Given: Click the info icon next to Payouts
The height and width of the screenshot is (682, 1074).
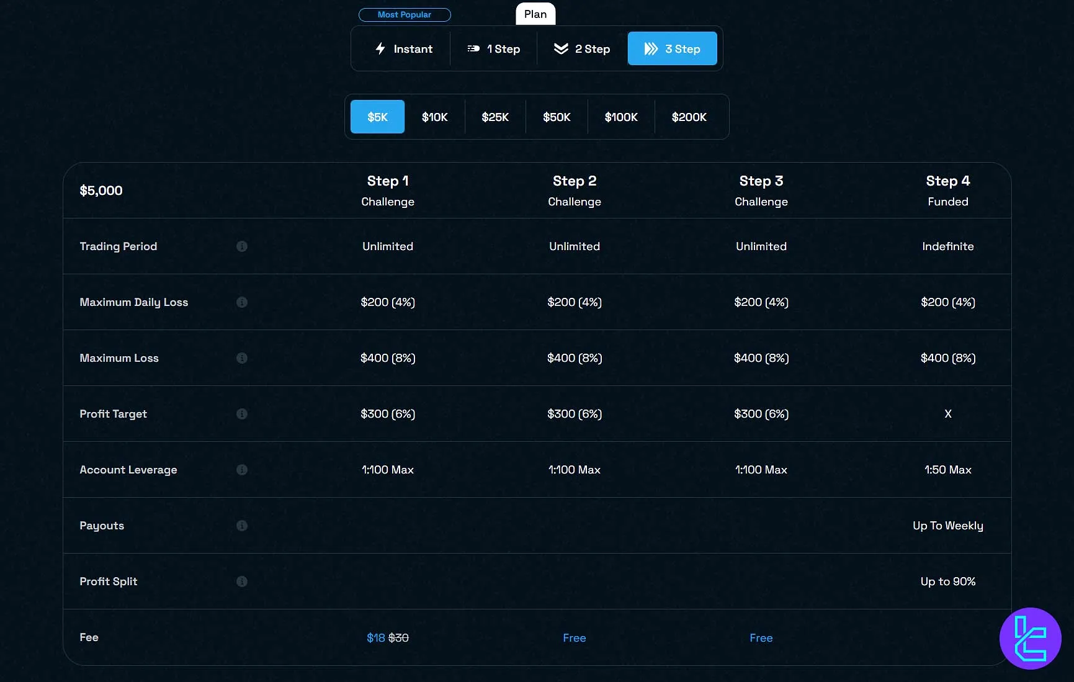Looking at the screenshot, I should pyautogui.click(x=242, y=526).
